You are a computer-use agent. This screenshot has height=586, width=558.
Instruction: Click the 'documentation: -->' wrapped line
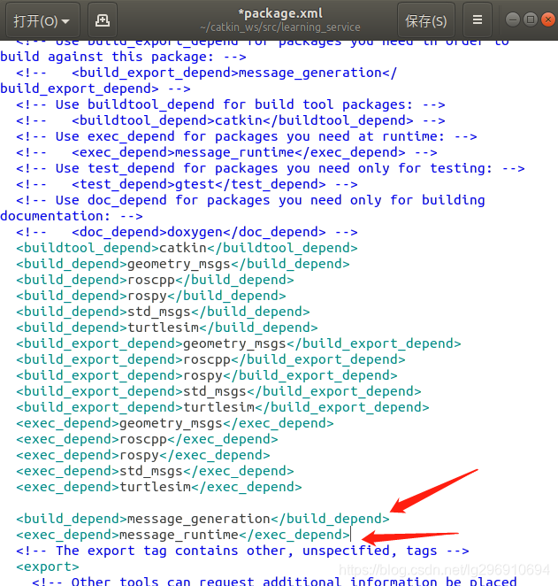pos(72,216)
